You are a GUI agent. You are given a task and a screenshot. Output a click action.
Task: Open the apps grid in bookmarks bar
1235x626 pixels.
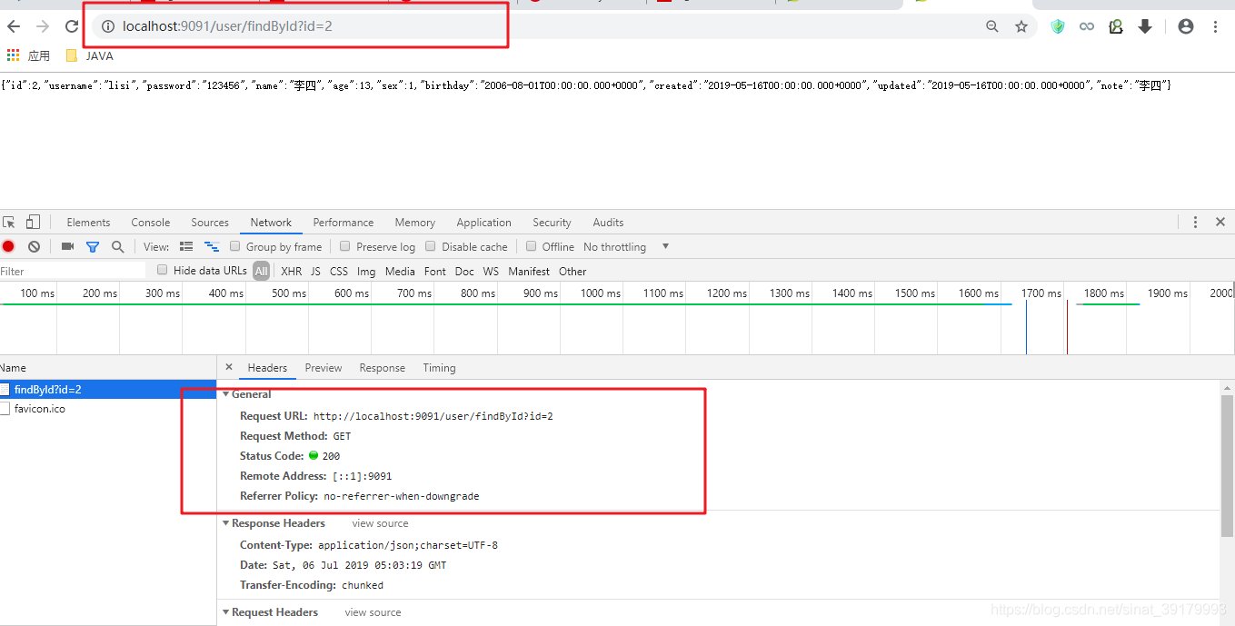click(x=13, y=55)
